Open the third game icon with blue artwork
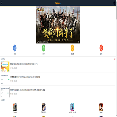The image size is (117, 117). point(72,107)
